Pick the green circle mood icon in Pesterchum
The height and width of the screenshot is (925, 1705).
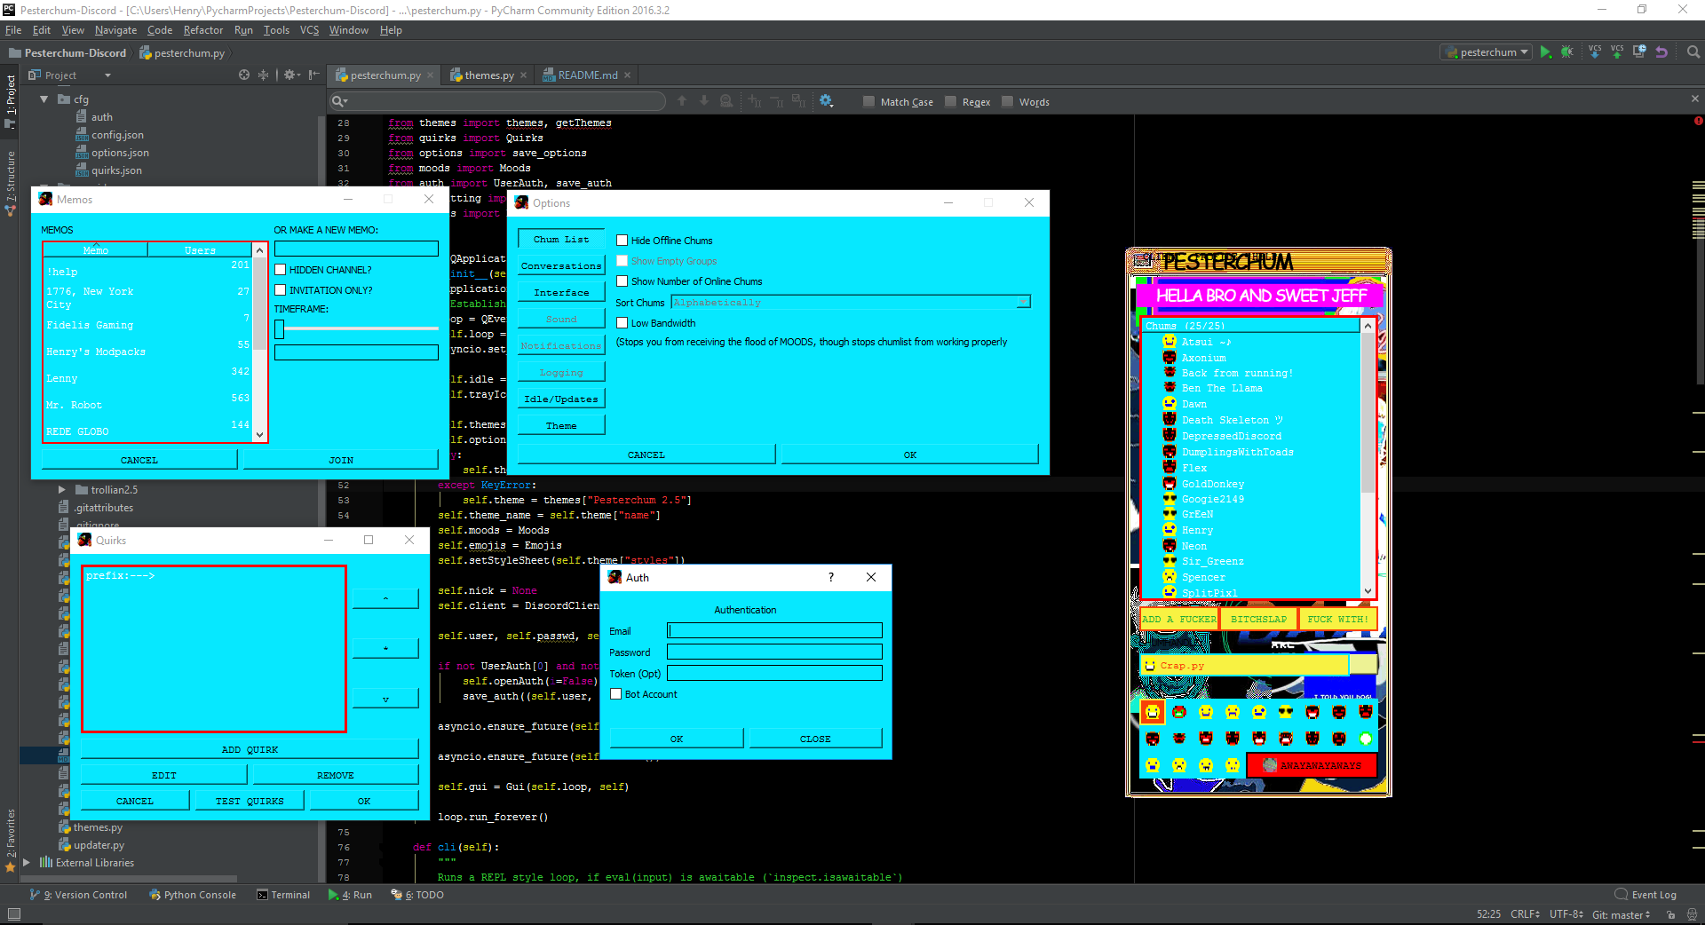coord(1366,739)
